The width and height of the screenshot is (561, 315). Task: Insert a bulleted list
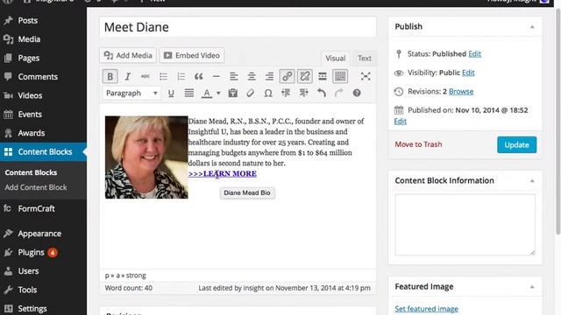(x=163, y=76)
